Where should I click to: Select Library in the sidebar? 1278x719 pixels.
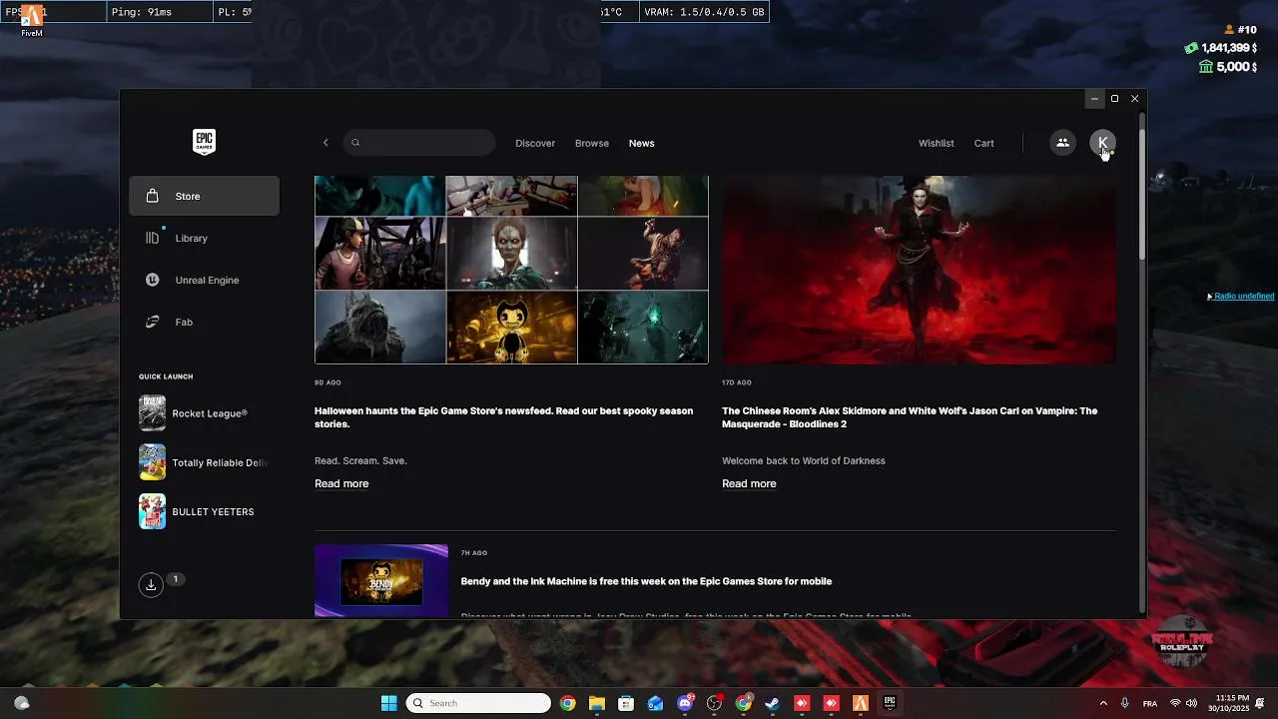pyautogui.click(x=205, y=238)
